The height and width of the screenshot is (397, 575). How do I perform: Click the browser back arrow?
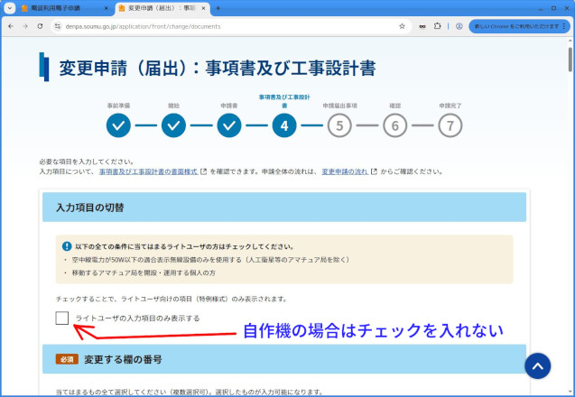[x=10, y=26]
